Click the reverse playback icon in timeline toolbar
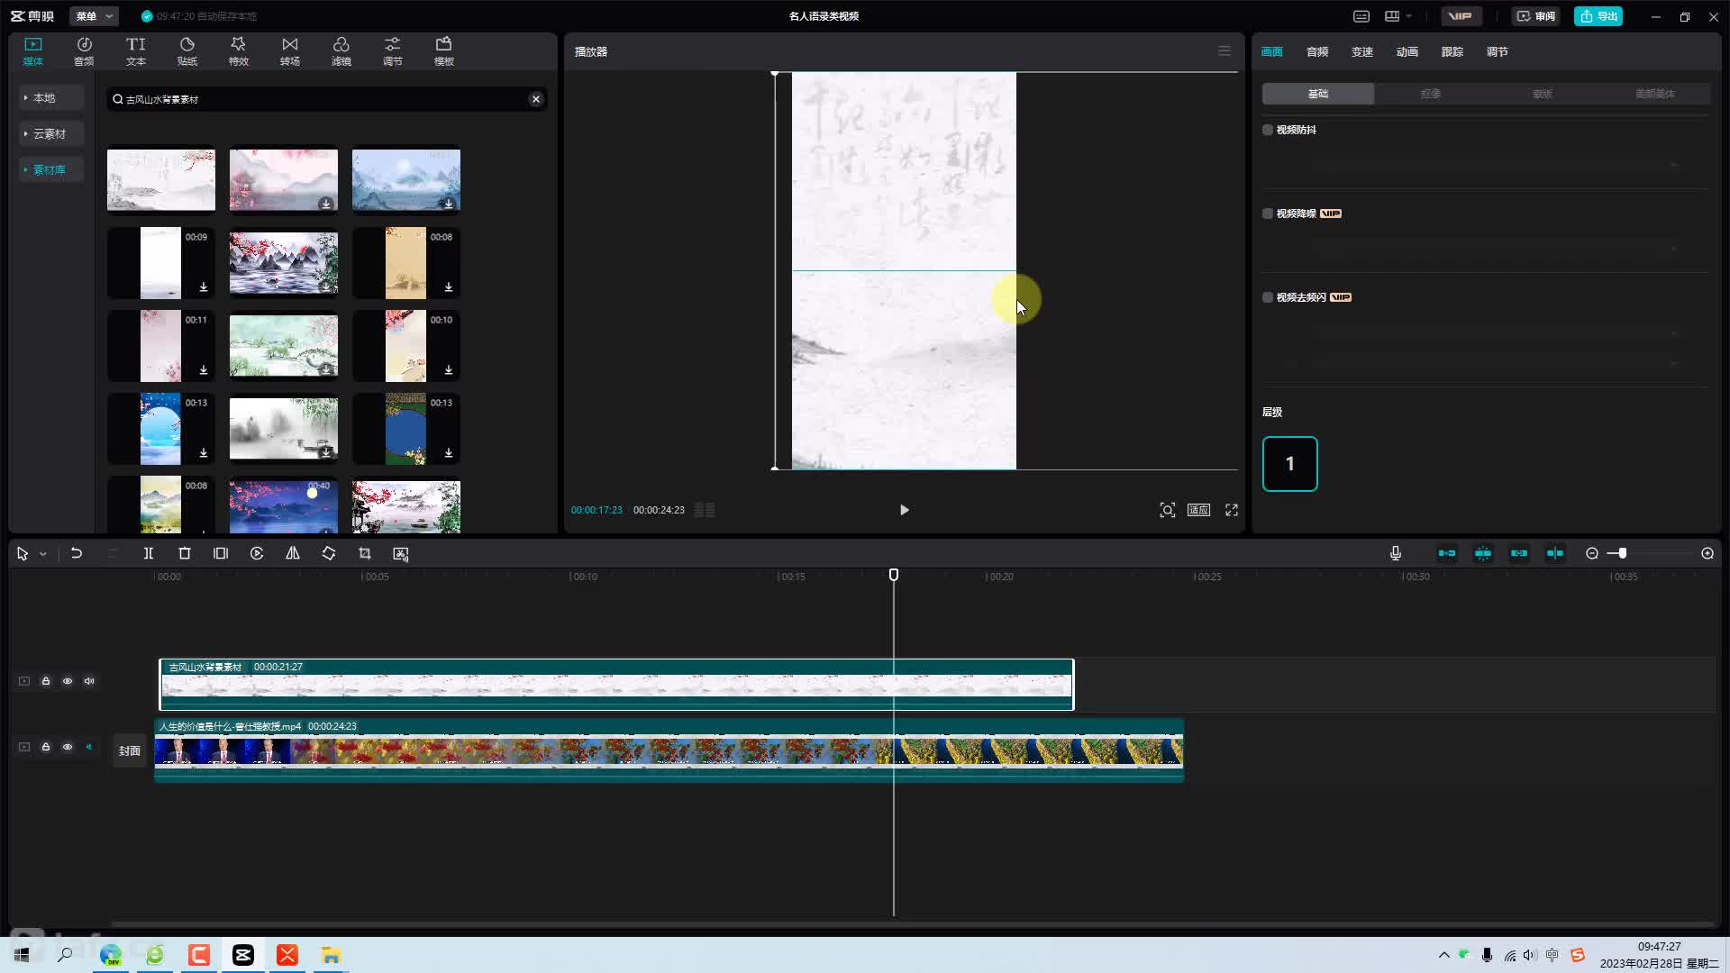 pos(257,553)
